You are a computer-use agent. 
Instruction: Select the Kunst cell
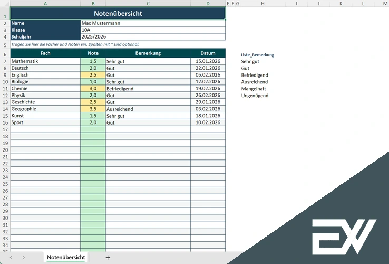pyautogui.click(x=45, y=116)
